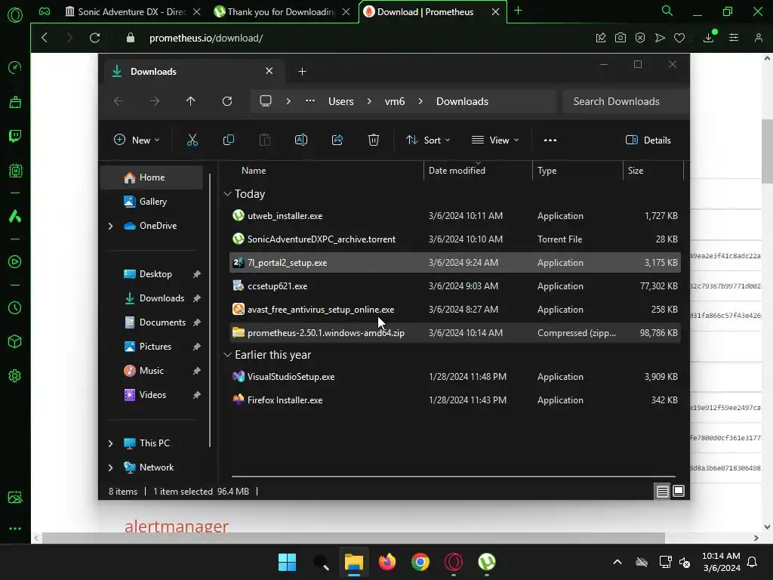The width and height of the screenshot is (773, 580).
Task: Click the GX Cleaner icon in sidebar
Action: [x=15, y=102]
